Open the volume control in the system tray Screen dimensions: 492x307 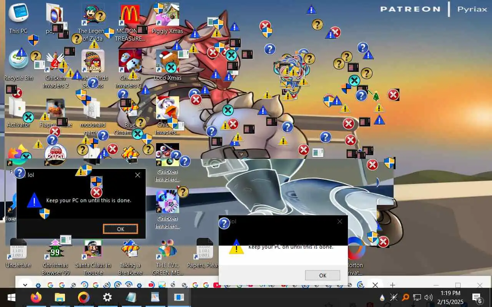(x=429, y=297)
